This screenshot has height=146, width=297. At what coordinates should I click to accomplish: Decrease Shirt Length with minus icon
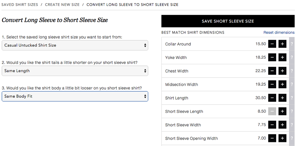pos(272,98)
